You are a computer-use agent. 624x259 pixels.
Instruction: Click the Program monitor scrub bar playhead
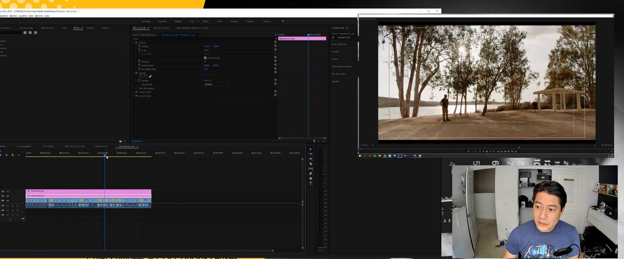click(519, 148)
